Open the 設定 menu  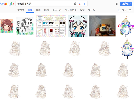tap(82, 10)
